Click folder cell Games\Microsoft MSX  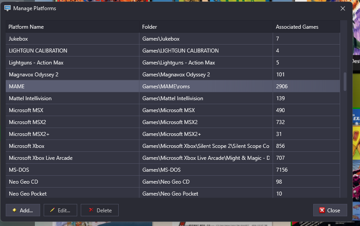pyautogui.click(x=206, y=110)
